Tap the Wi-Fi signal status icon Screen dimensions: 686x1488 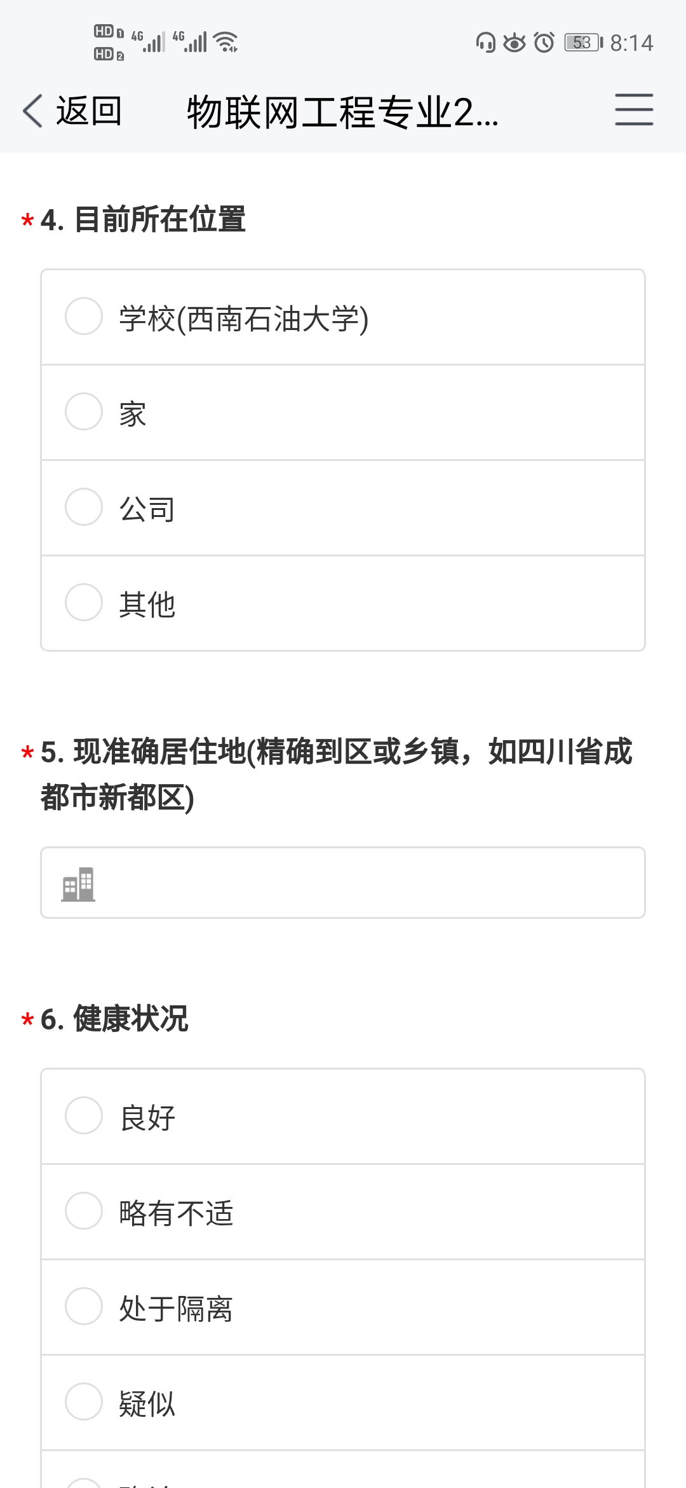tap(225, 42)
